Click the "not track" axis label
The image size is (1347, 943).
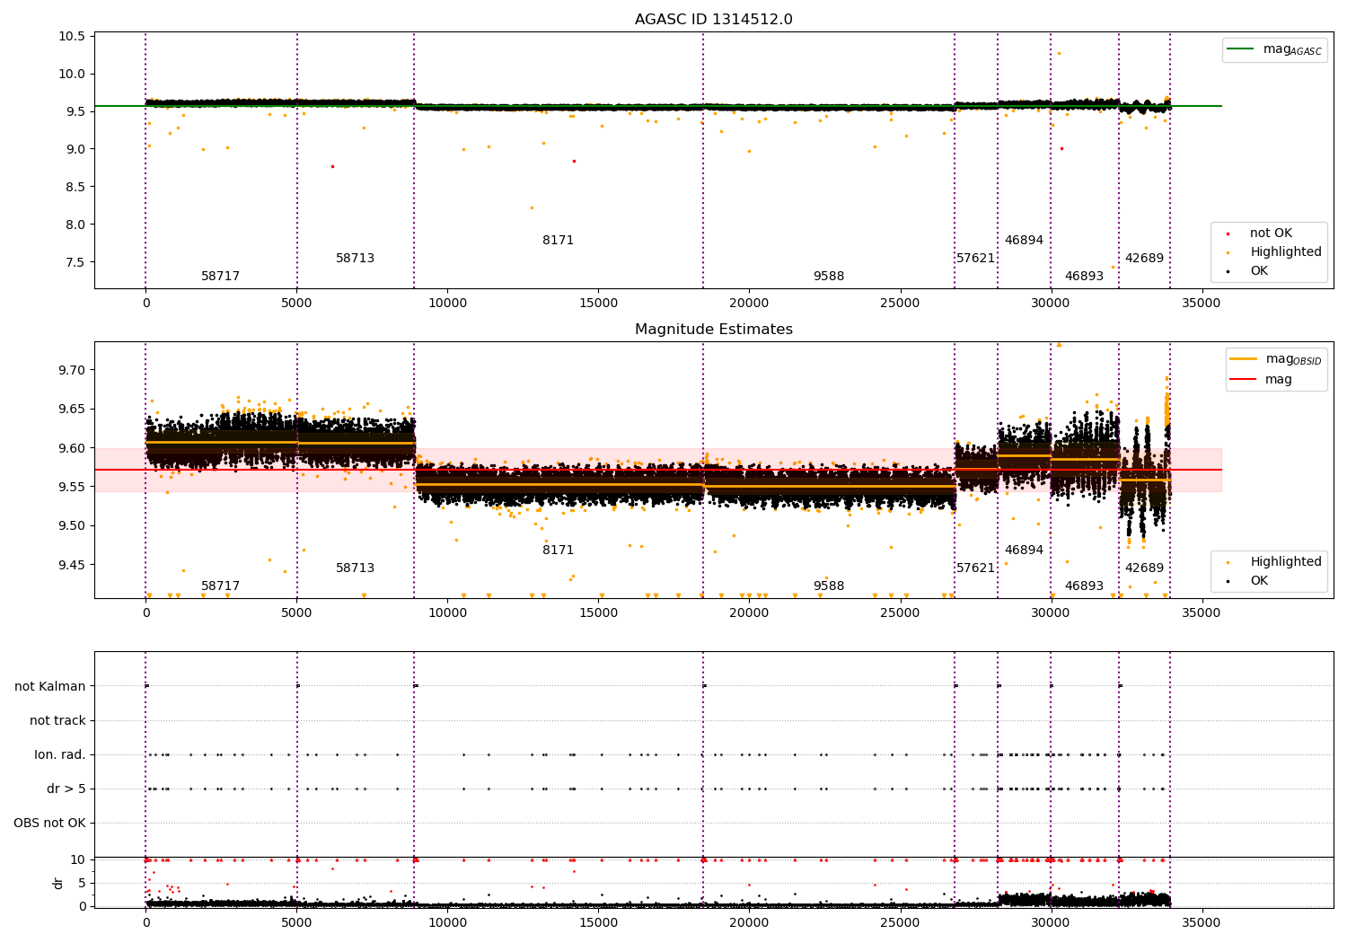[x=57, y=720]
